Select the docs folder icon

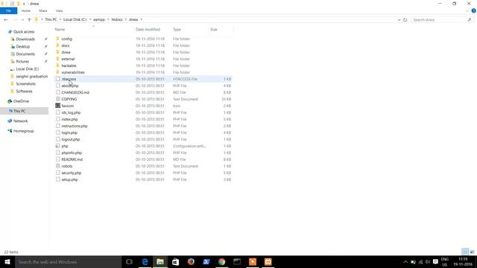(57, 45)
